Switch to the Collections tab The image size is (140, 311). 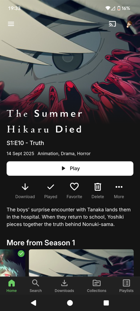(x=97, y=286)
